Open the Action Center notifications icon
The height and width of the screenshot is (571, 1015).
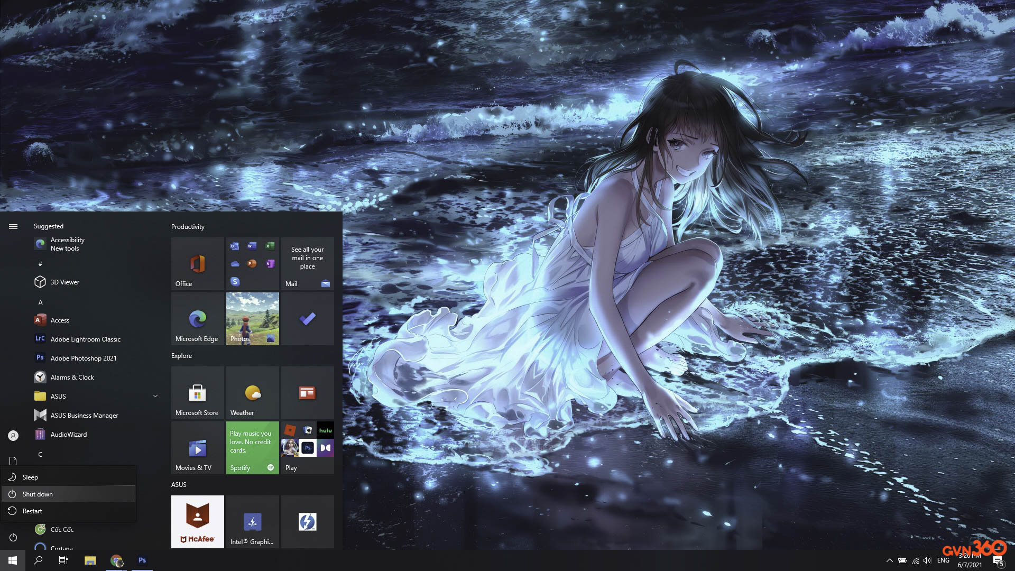pyautogui.click(x=998, y=561)
